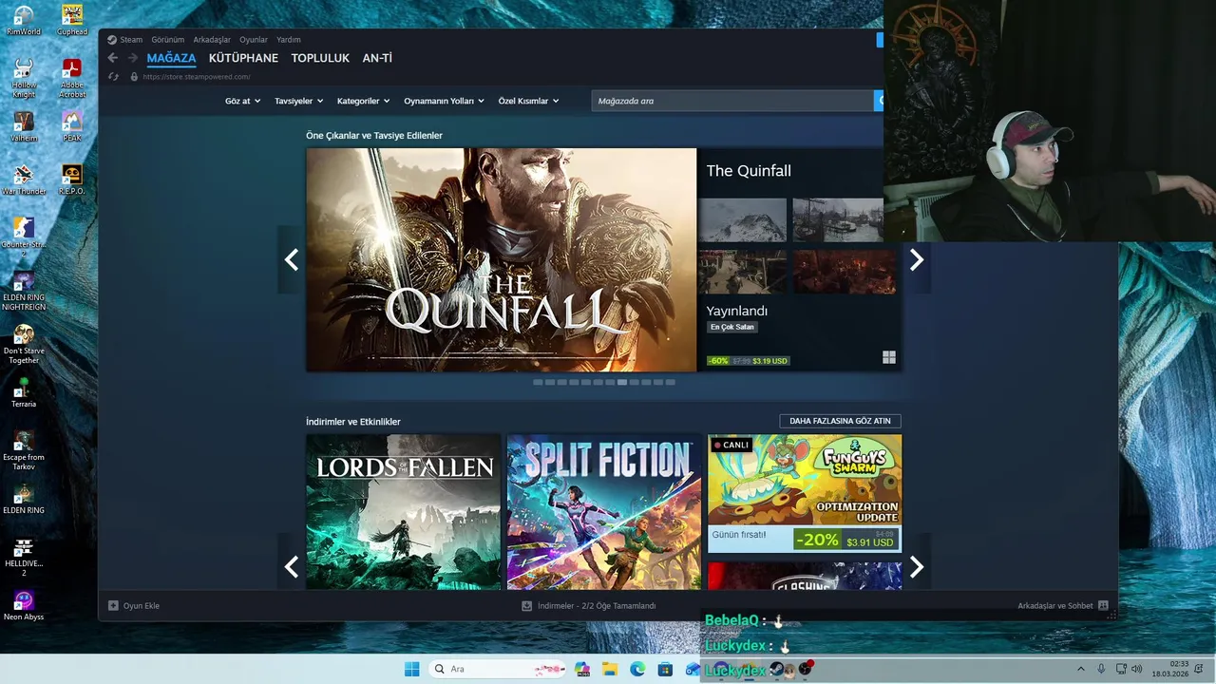
Task: Click the Windows platform icon on Quinfall
Action: (889, 357)
